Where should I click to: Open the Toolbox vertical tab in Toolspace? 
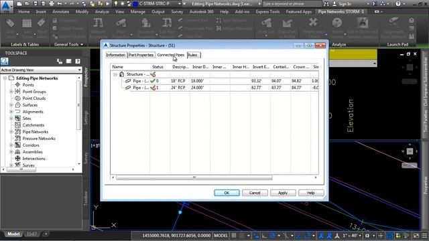point(86,198)
